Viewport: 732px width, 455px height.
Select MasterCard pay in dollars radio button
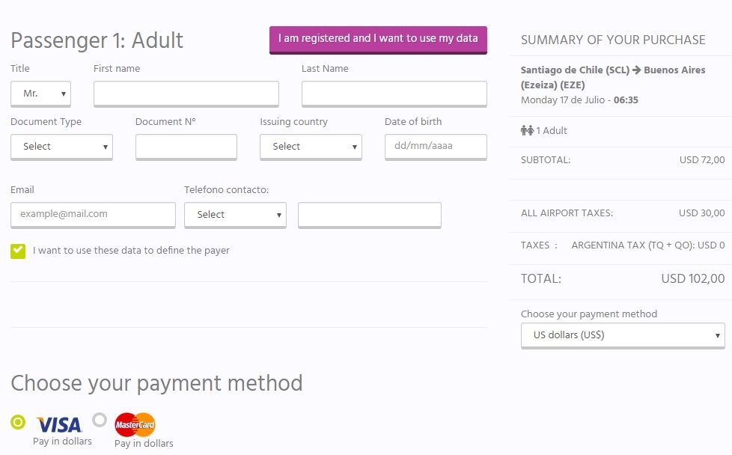100,420
